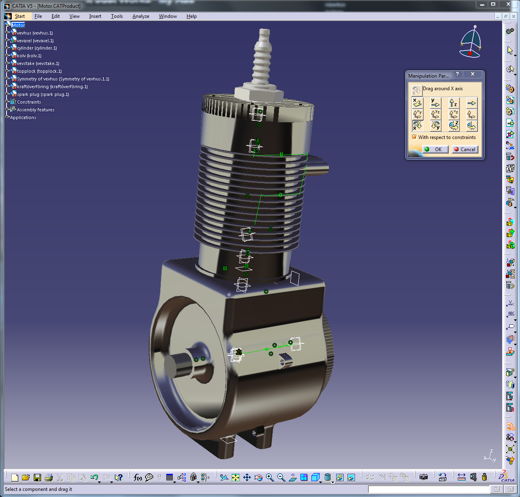Screen dimensions: 520x497
Task: Click New document icon
Action: (x=15, y=477)
